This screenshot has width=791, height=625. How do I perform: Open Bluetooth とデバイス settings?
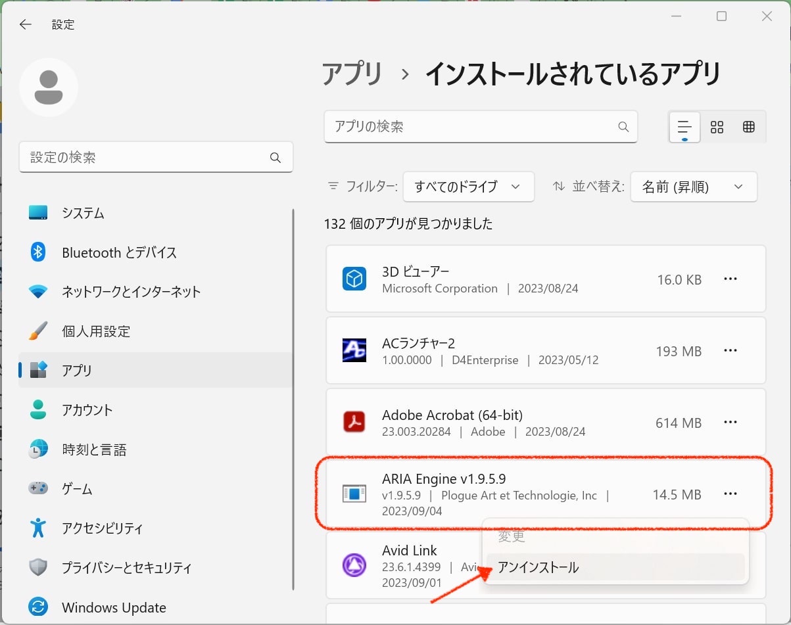point(156,252)
